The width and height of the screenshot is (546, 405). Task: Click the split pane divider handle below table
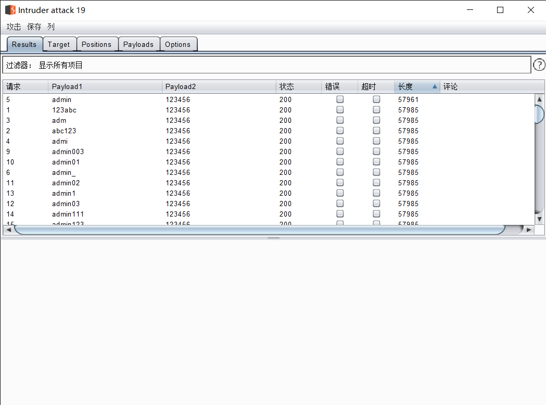click(x=273, y=238)
